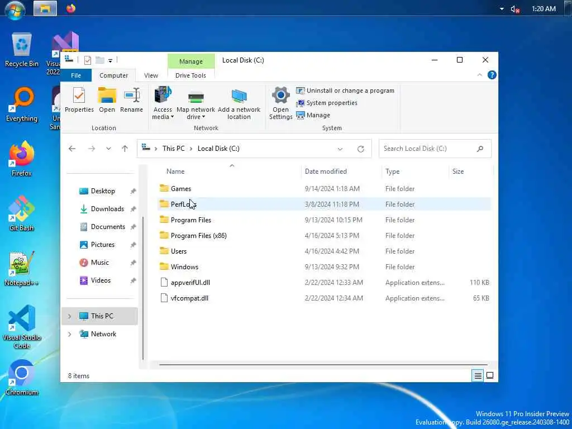
Task: Go back with the left arrow
Action: 72,149
